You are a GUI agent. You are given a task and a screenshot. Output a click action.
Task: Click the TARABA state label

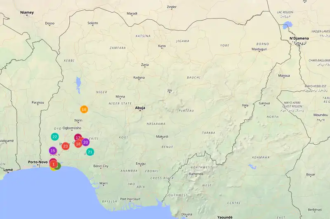209,133
